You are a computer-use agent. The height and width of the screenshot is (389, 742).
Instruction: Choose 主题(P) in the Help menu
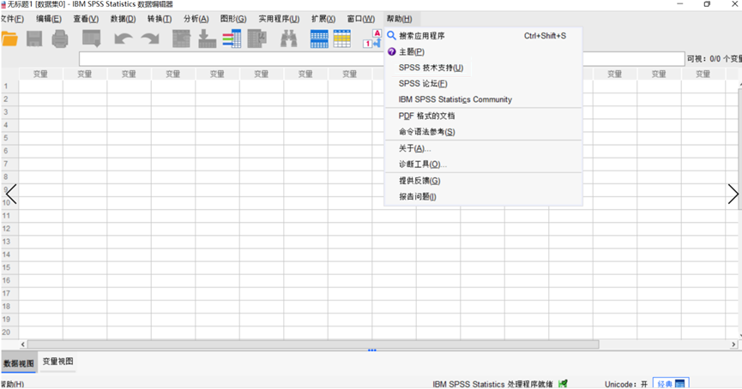coord(411,52)
